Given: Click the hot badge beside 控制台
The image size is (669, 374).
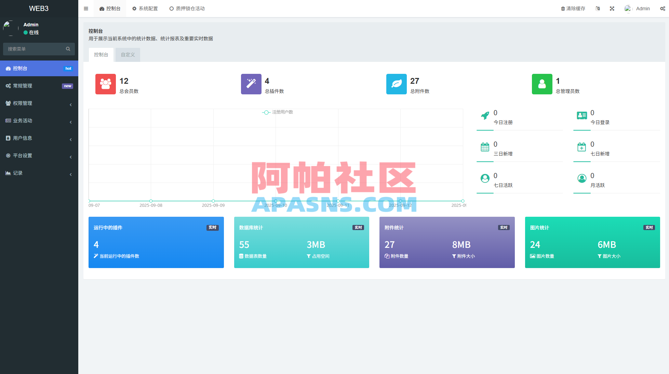Looking at the screenshot, I should 68,69.
